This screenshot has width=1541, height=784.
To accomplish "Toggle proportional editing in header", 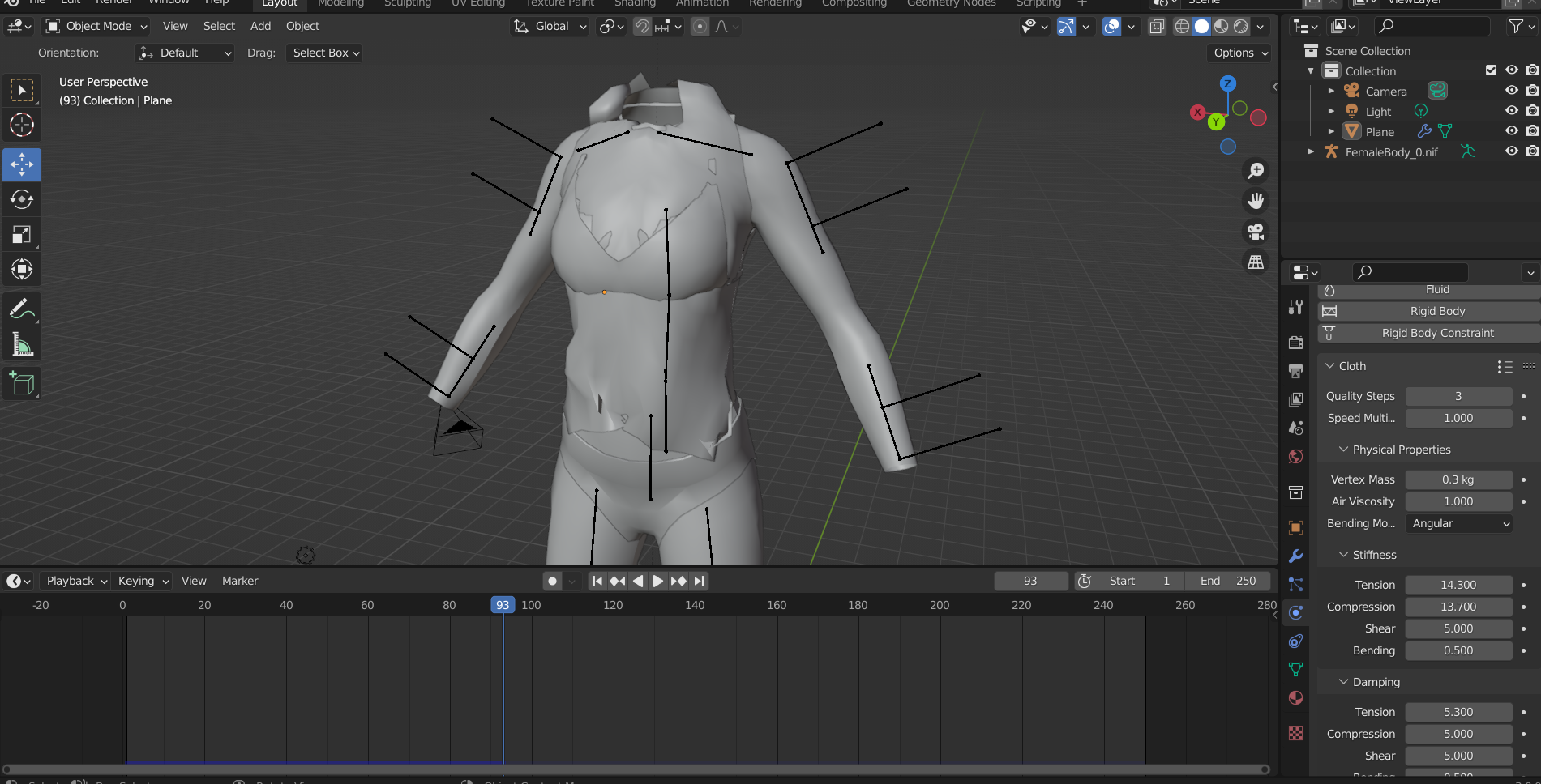I will [x=700, y=27].
